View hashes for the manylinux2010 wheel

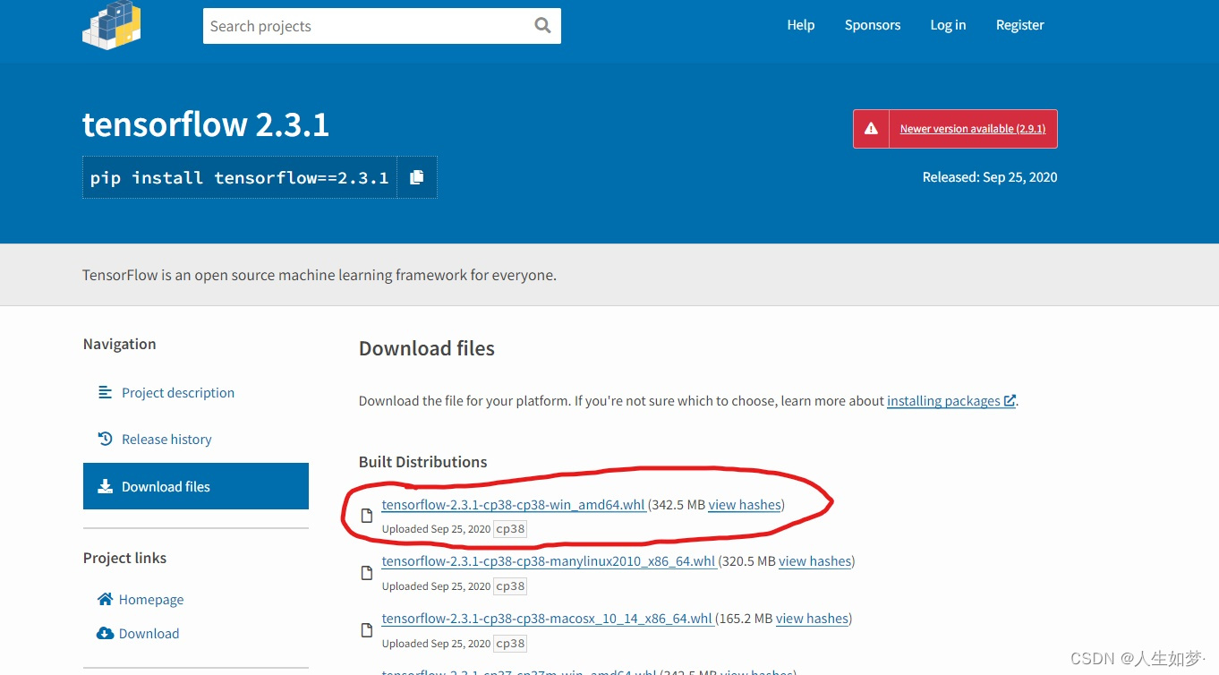pyautogui.click(x=815, y=561)
